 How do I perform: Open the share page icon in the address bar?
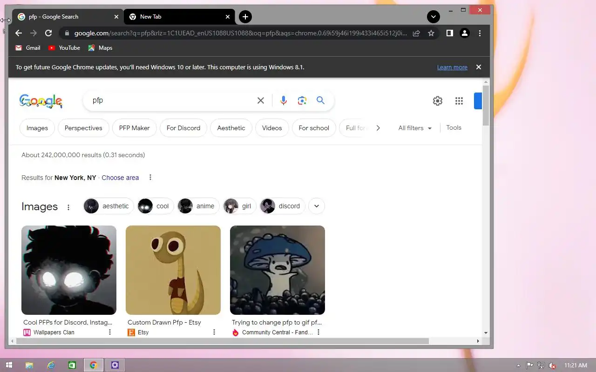coord(416,33)
